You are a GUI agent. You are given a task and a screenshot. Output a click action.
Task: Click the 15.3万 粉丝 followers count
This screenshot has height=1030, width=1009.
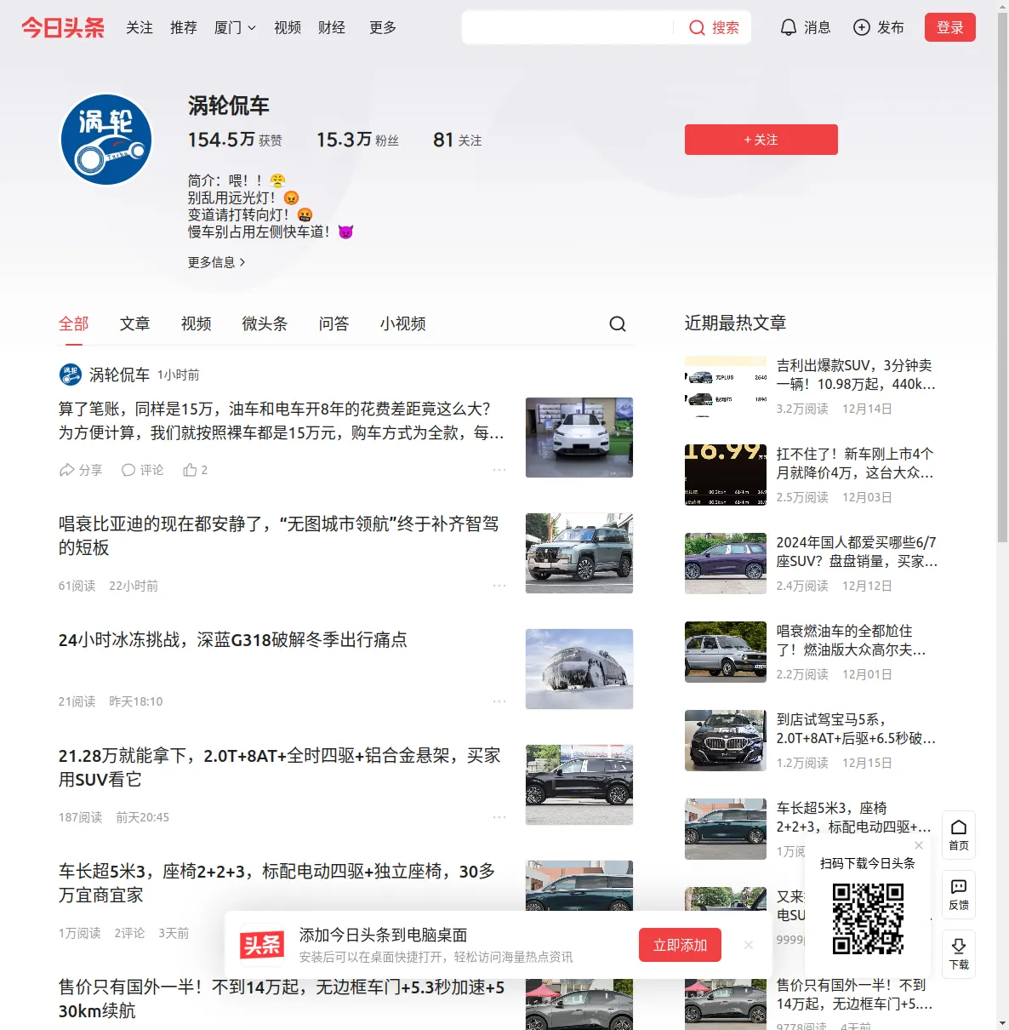(357, 140)
